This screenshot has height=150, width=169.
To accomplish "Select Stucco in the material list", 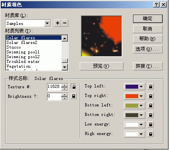I will [34, 47].
